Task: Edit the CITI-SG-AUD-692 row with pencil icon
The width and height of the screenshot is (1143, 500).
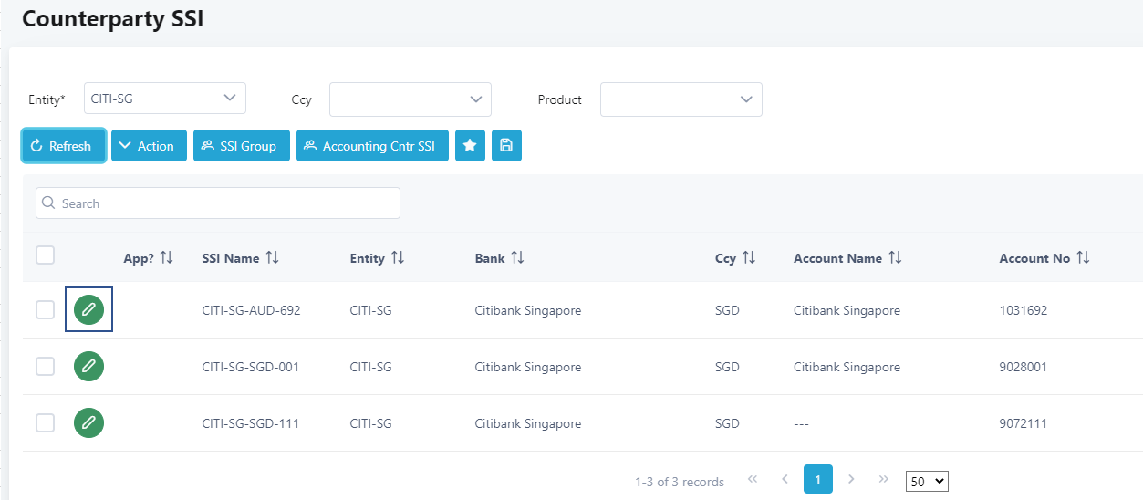Action: tap(88, 309)
